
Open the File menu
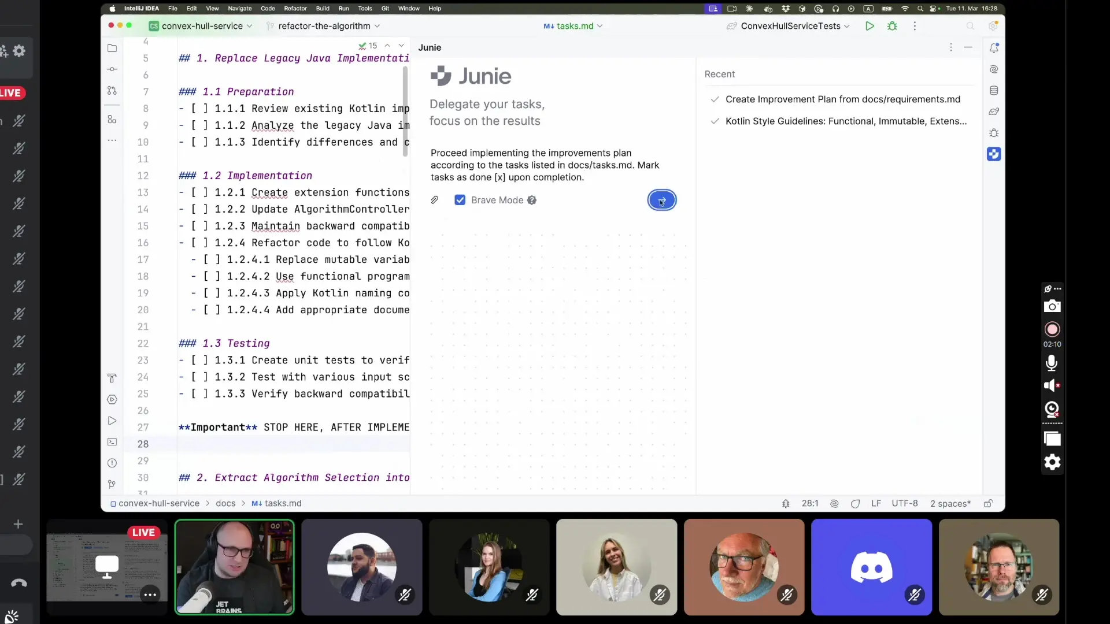(x=172, y=9)
